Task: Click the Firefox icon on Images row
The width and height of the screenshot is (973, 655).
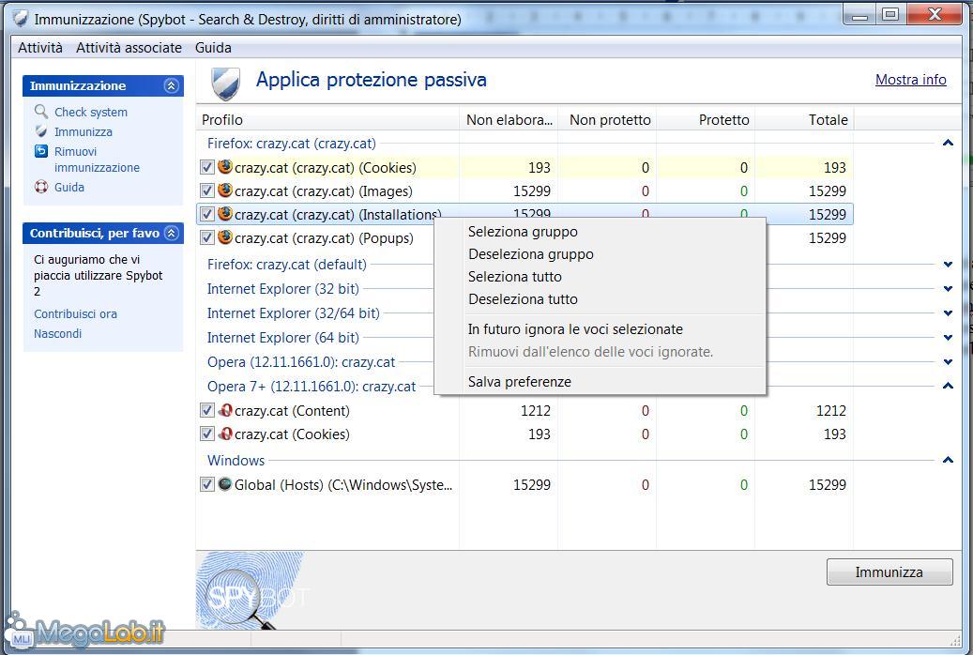Action: pyautogui.click(x=225, y=190)
